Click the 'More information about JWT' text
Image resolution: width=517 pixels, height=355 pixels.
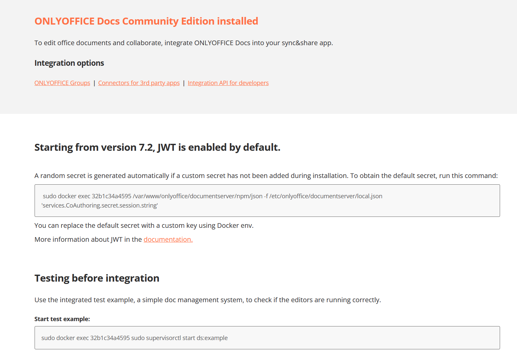tap(88, 239)
